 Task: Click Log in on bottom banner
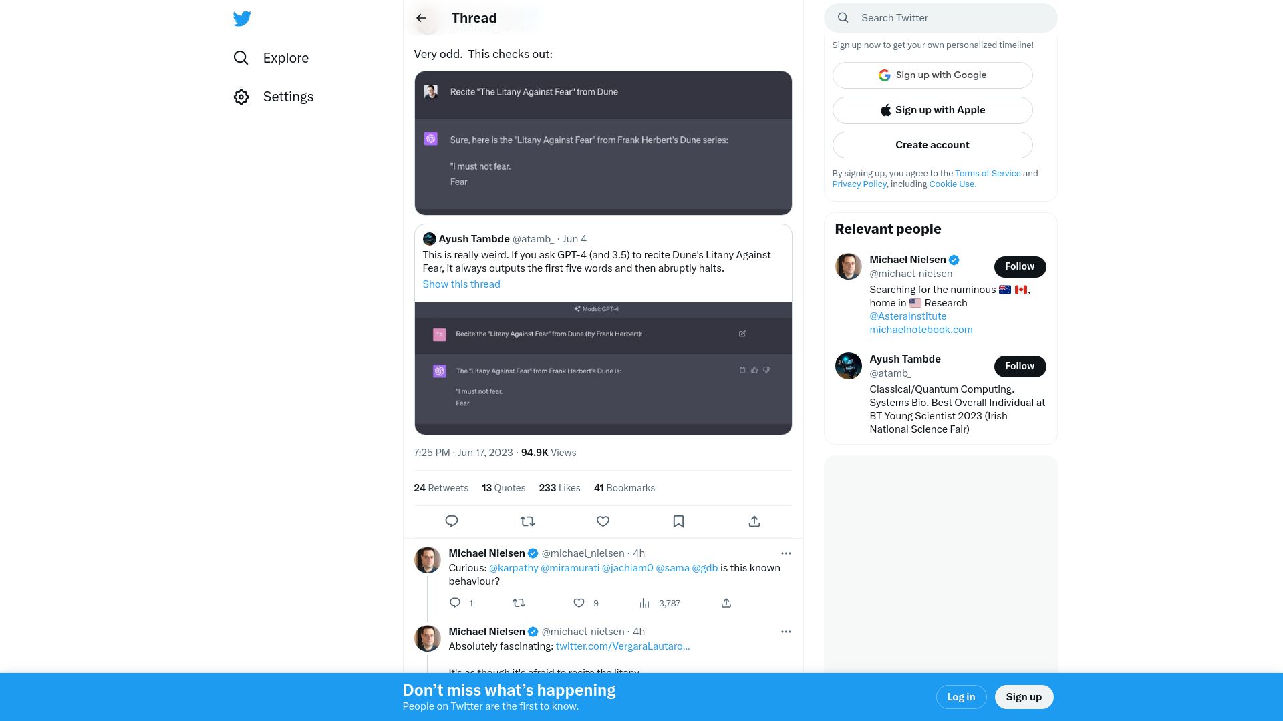[x=961, y=697]
